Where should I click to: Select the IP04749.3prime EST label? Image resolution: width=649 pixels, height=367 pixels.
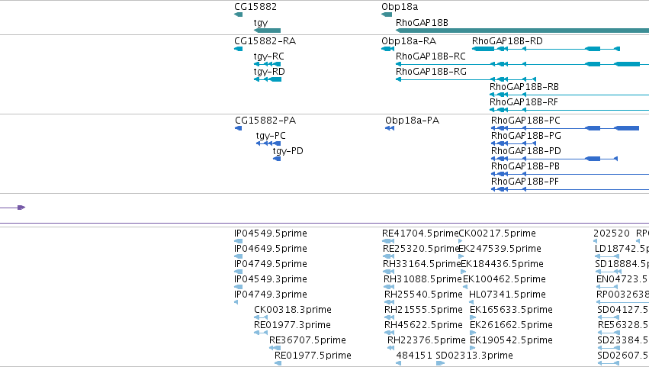[x=271, y=295]
